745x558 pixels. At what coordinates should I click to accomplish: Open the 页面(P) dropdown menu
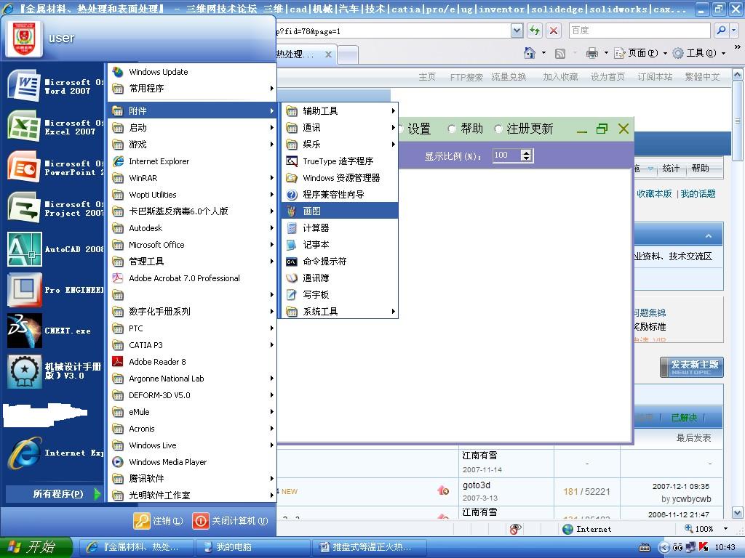(640, 52)
